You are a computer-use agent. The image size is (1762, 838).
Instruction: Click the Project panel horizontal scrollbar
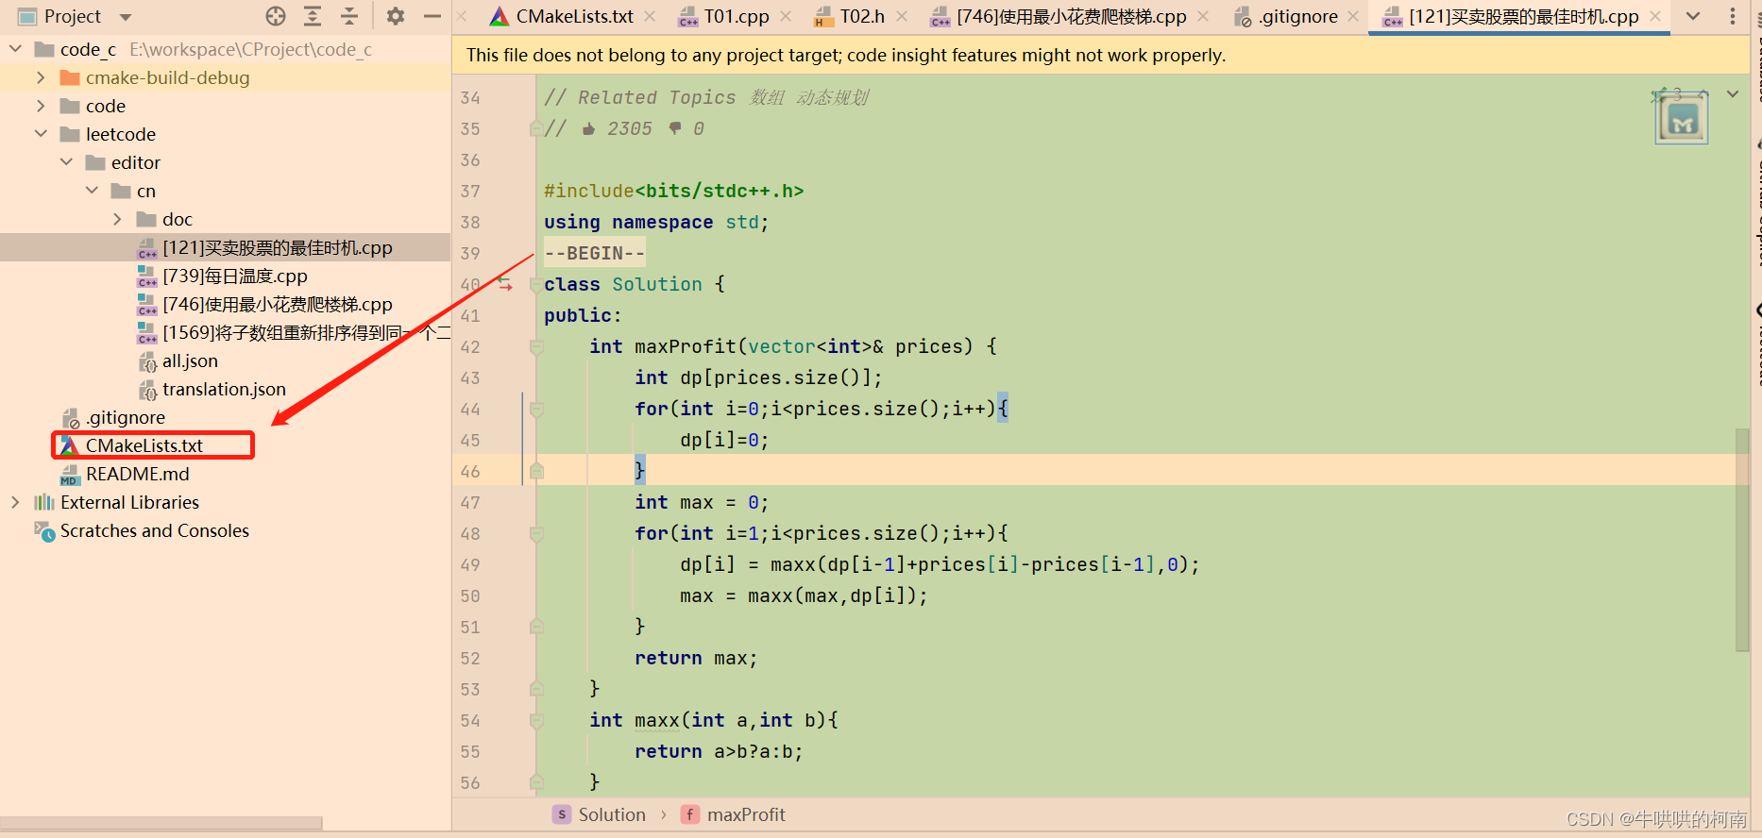click(161, 823)
